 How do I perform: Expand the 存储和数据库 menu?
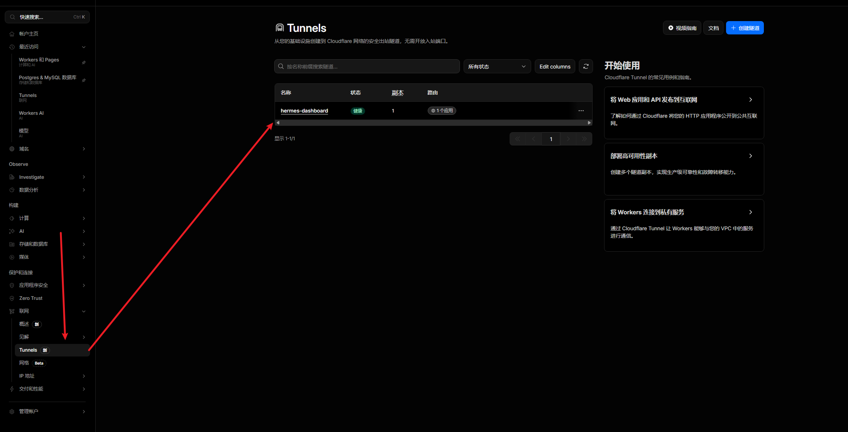84,244
